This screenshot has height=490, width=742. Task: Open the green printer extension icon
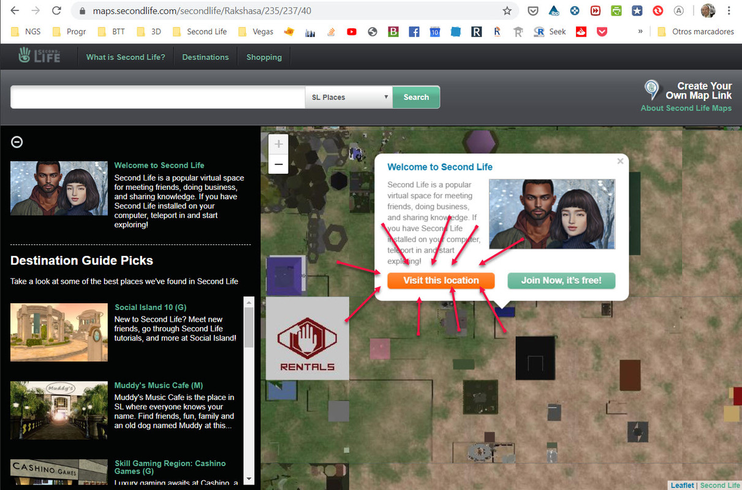[x=616, y=11]
